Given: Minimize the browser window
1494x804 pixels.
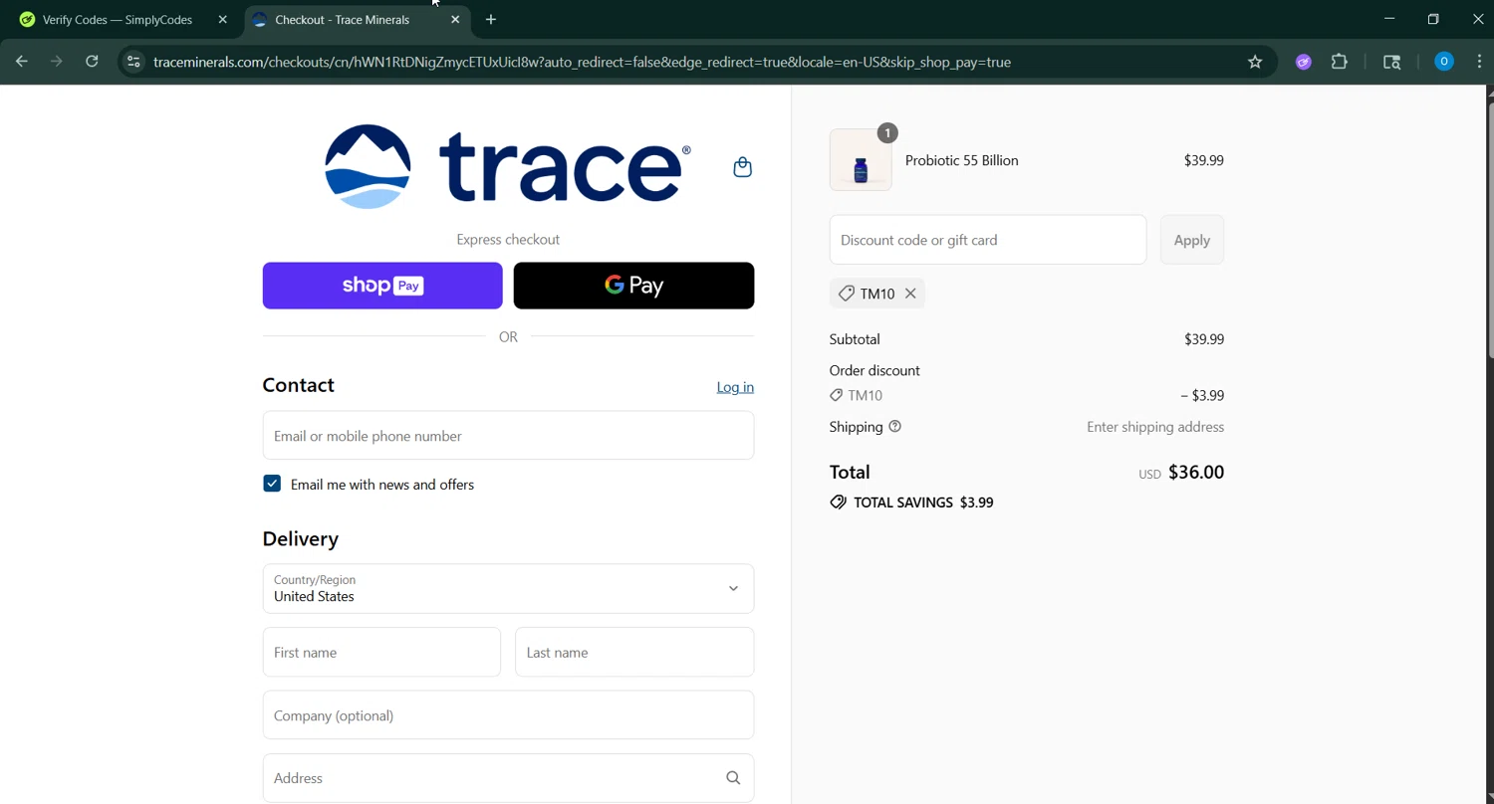Looking at the screenshot, I should click(x=1389, y=19).
